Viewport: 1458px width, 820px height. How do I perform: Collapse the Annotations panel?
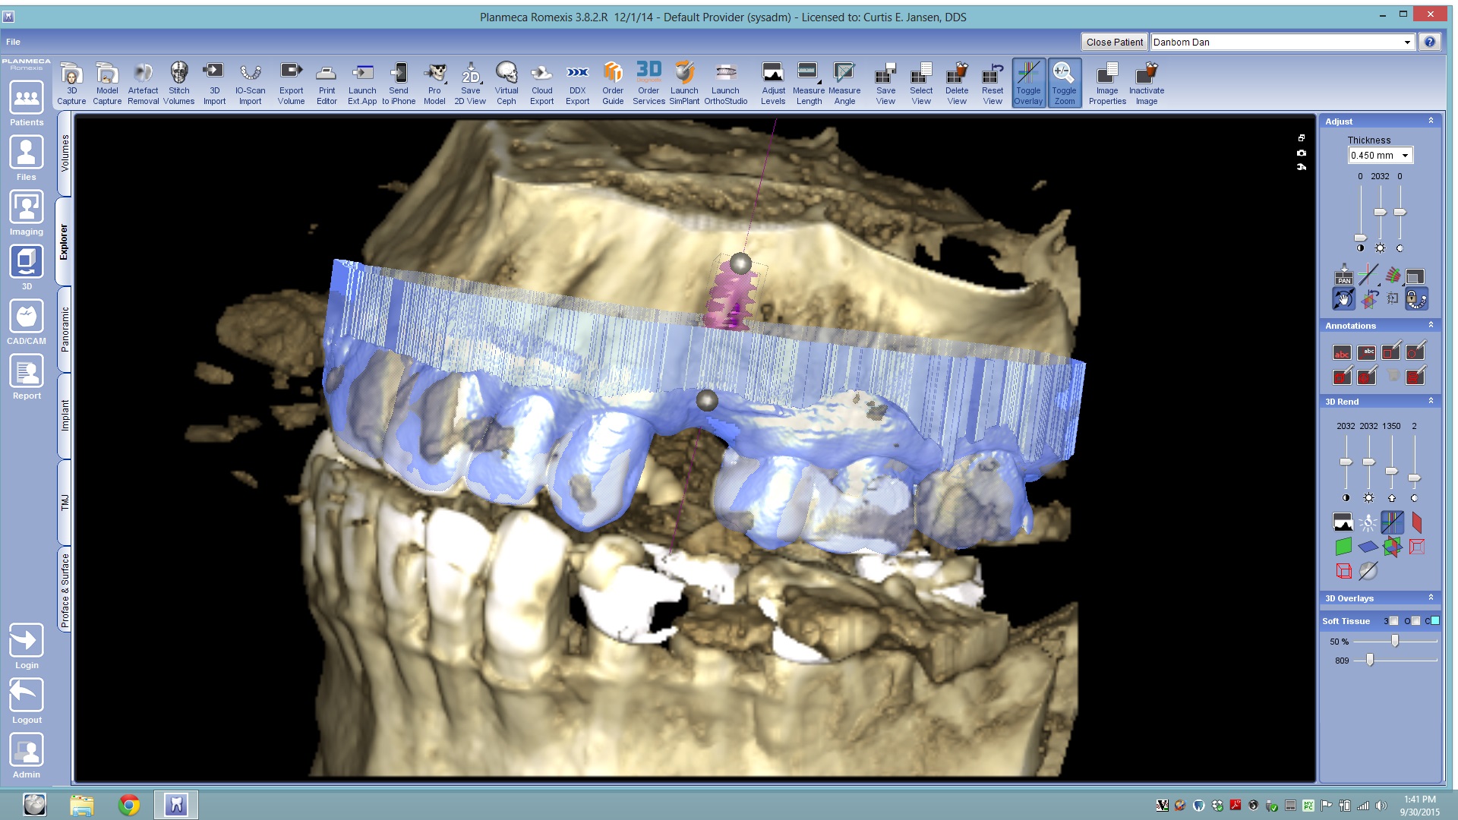1431,325
